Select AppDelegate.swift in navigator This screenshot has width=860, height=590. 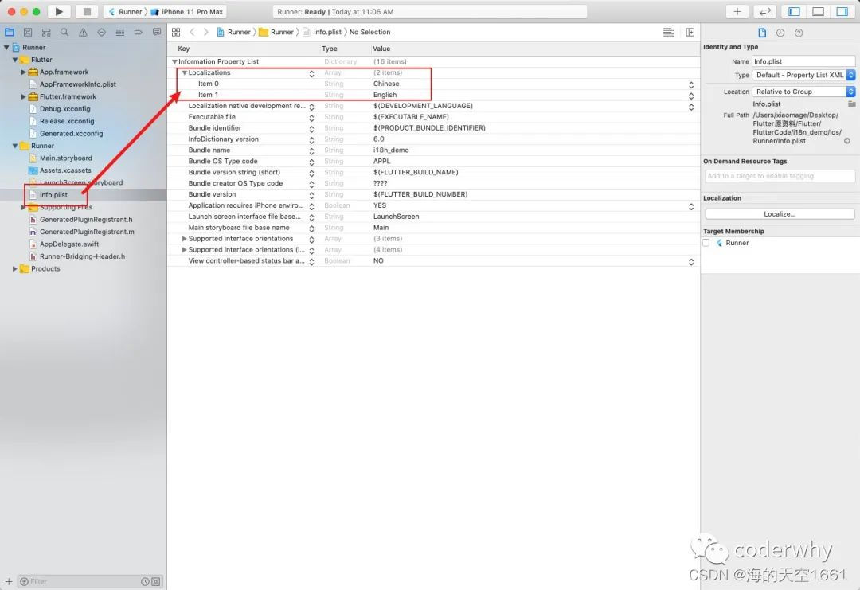click(69, 244)
